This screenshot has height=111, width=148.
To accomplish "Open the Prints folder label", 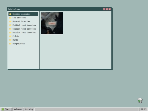I will click(x=16, y=36).
